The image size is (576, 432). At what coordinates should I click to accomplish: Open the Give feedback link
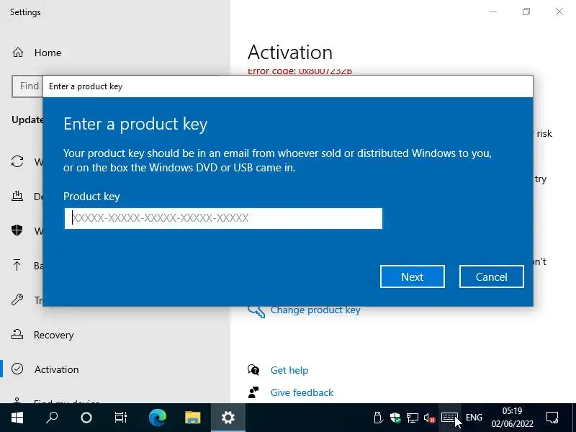click(x=302, y=392)
